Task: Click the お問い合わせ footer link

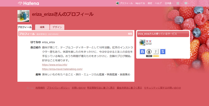Action: pos(79,88)
